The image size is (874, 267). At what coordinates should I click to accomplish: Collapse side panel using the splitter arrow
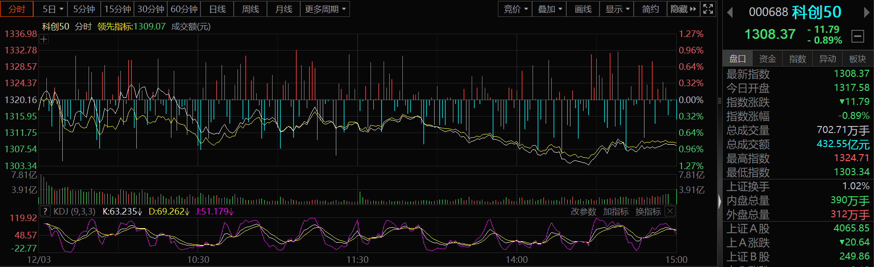(720, 201)
